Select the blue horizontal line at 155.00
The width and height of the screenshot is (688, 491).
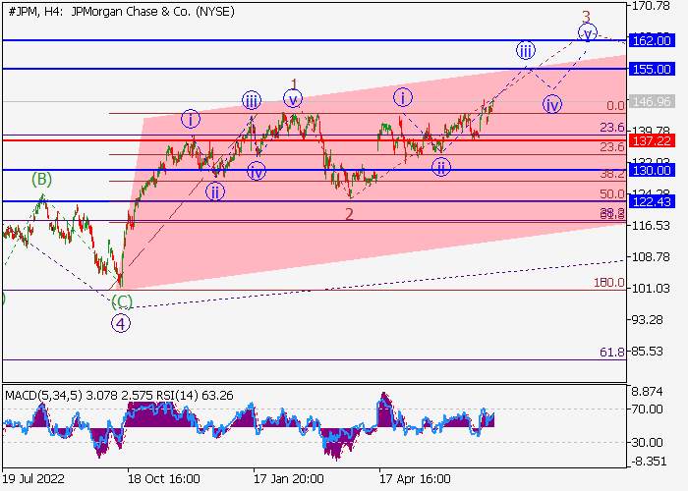315,70
